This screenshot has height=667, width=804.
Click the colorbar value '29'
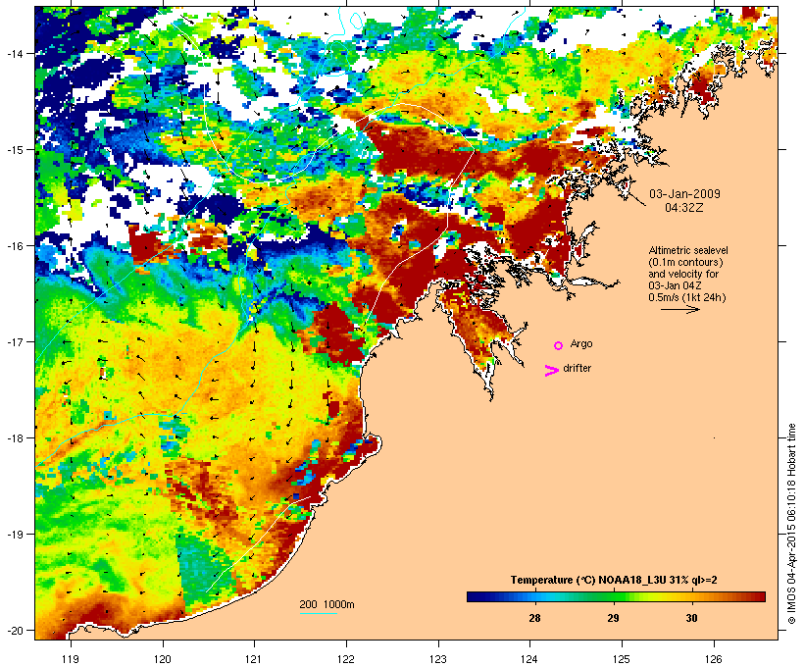(x=613, y=618)
